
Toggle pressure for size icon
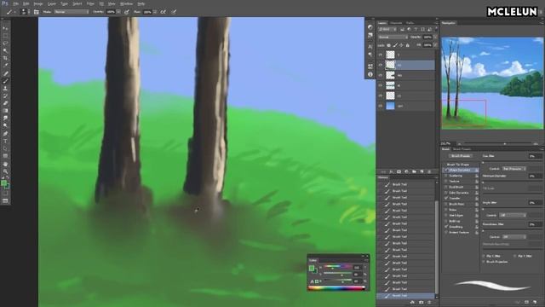[174, 12]
